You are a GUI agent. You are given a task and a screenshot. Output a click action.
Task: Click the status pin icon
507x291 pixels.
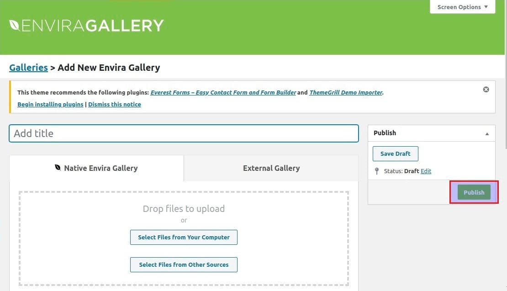(376, 171)
